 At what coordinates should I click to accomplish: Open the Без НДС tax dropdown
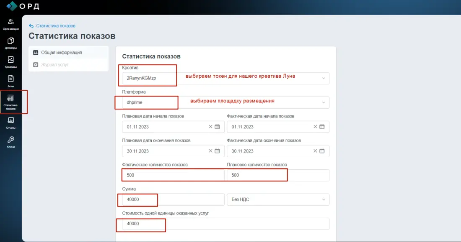coord(278,199)
